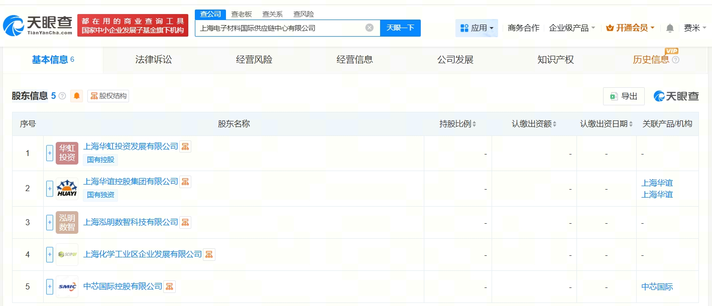Click the SCIPDF company logo in row 4
Viewport: 712px width, 306px height.
coord(67,254)
